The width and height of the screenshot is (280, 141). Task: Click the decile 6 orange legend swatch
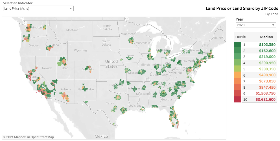(x=237, y=75)
